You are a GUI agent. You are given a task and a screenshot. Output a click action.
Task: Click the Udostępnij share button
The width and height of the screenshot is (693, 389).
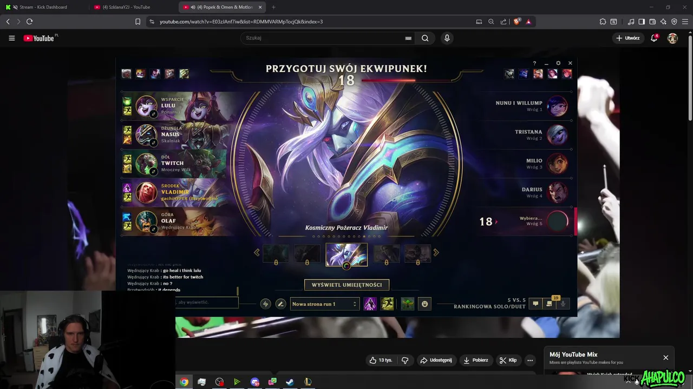(436, 360)
